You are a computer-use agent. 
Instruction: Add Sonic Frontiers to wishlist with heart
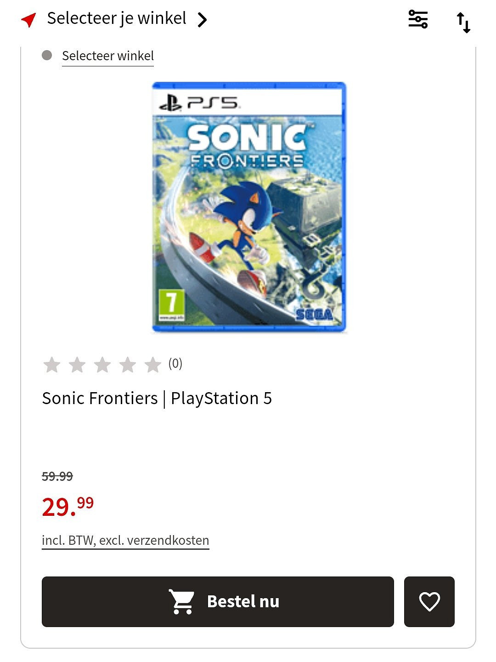[429, 601]
